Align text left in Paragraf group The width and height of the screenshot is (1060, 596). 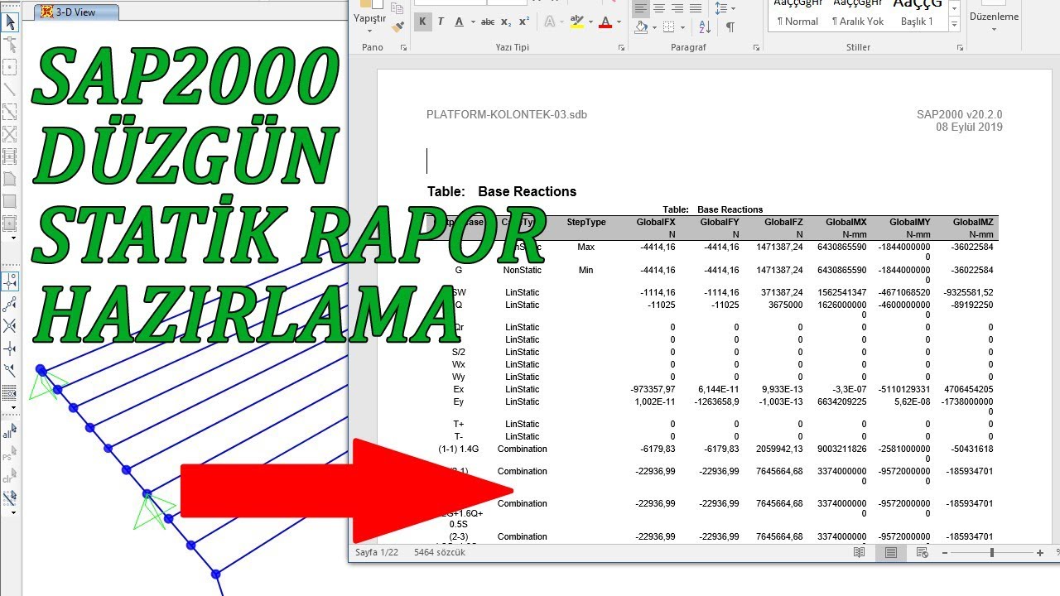click(641, 7)
